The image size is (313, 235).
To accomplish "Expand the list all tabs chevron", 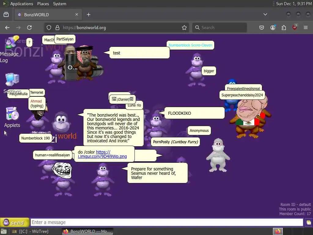I will [265, 14].
